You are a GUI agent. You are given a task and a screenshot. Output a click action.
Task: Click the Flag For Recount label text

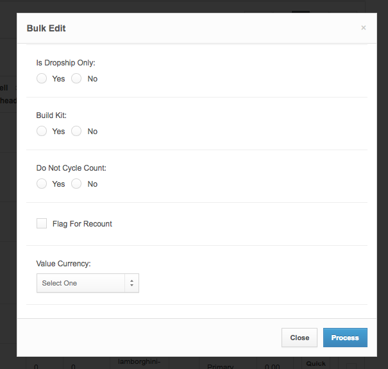point(82,224)
